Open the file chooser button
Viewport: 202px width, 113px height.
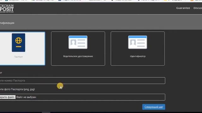click(x=8, y=97)
